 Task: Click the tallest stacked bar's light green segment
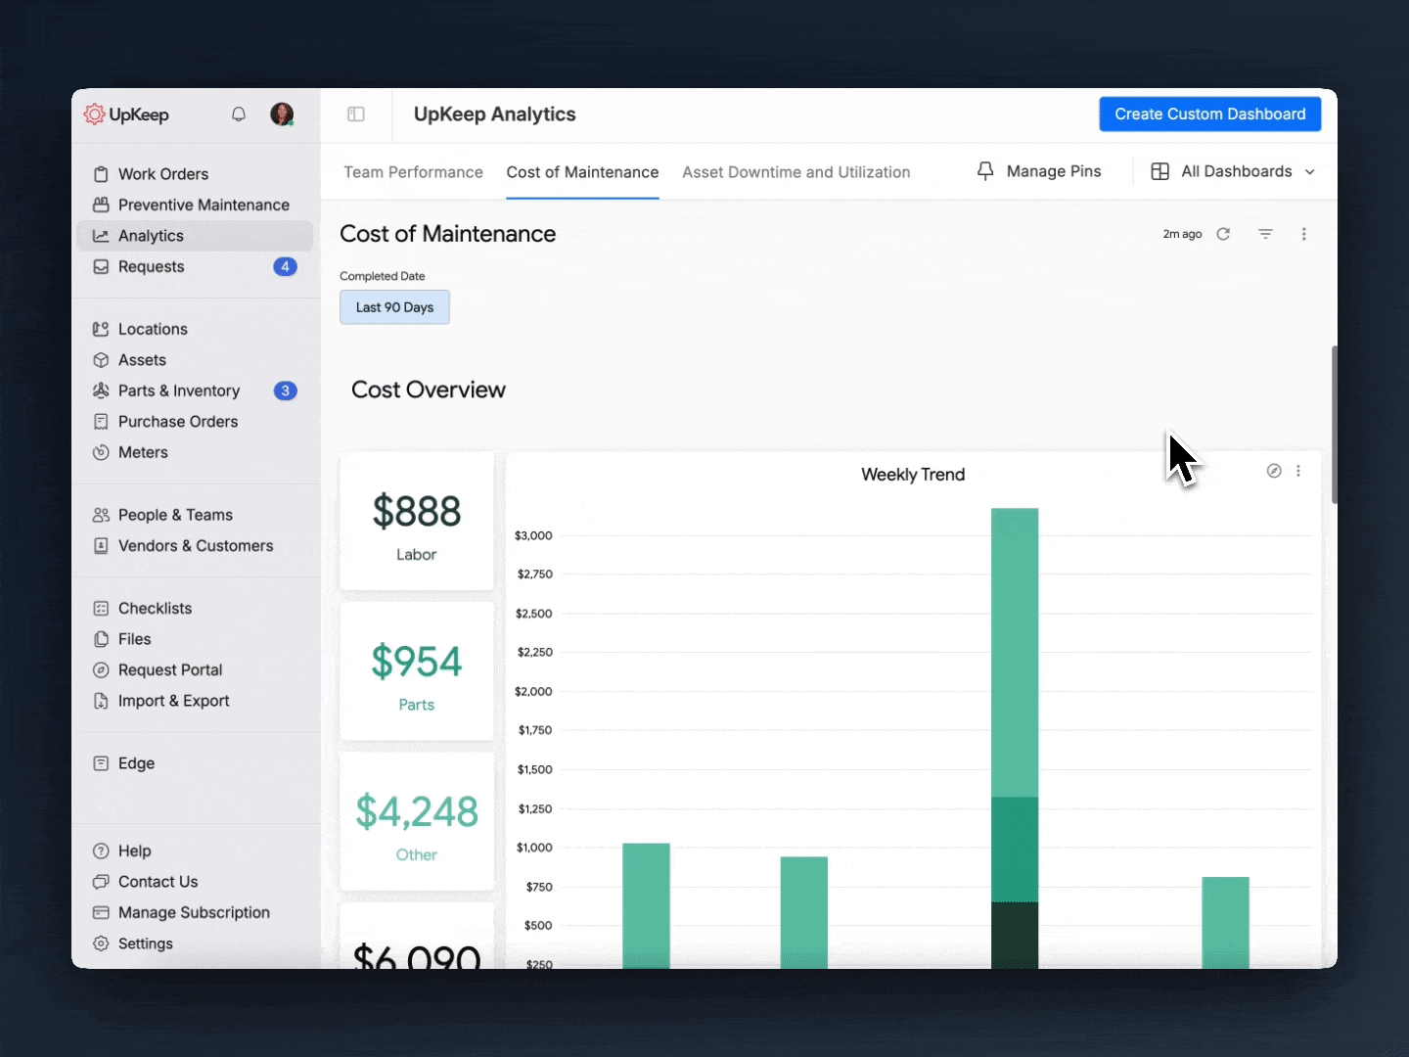[x=1015, y=652]
